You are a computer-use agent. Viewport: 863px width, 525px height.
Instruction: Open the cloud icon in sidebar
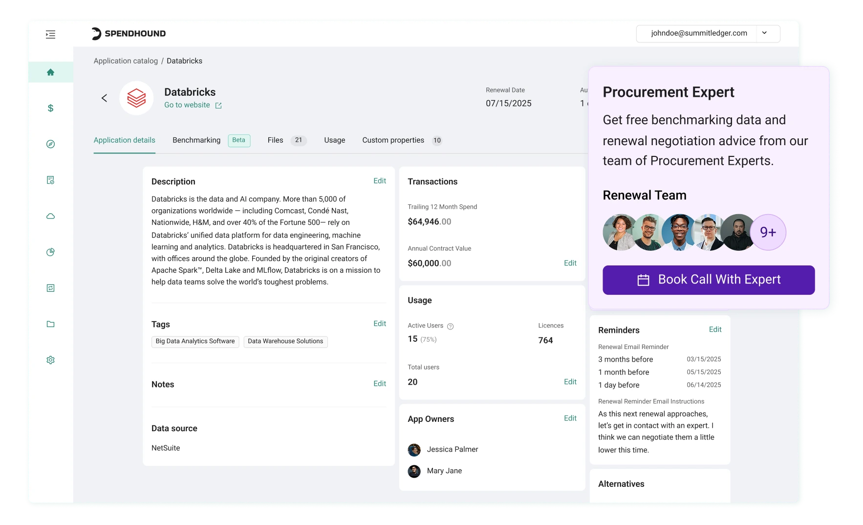point(50,216)
